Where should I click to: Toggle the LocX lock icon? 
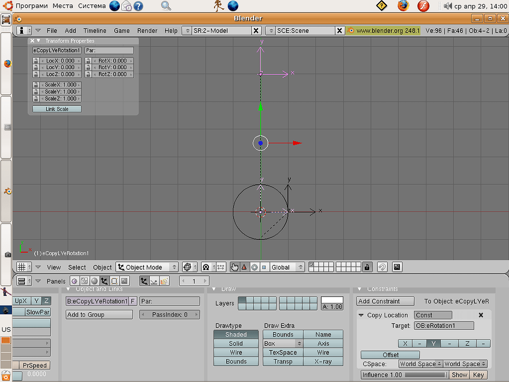36,61
